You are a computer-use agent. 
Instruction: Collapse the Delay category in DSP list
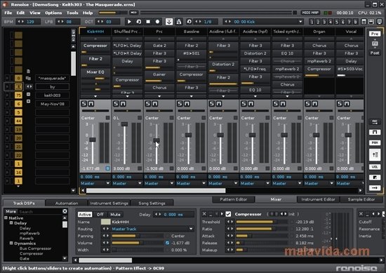11,222
